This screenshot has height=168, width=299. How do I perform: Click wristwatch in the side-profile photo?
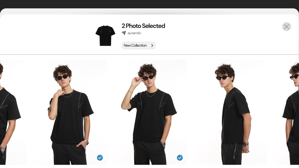point(246,144)
